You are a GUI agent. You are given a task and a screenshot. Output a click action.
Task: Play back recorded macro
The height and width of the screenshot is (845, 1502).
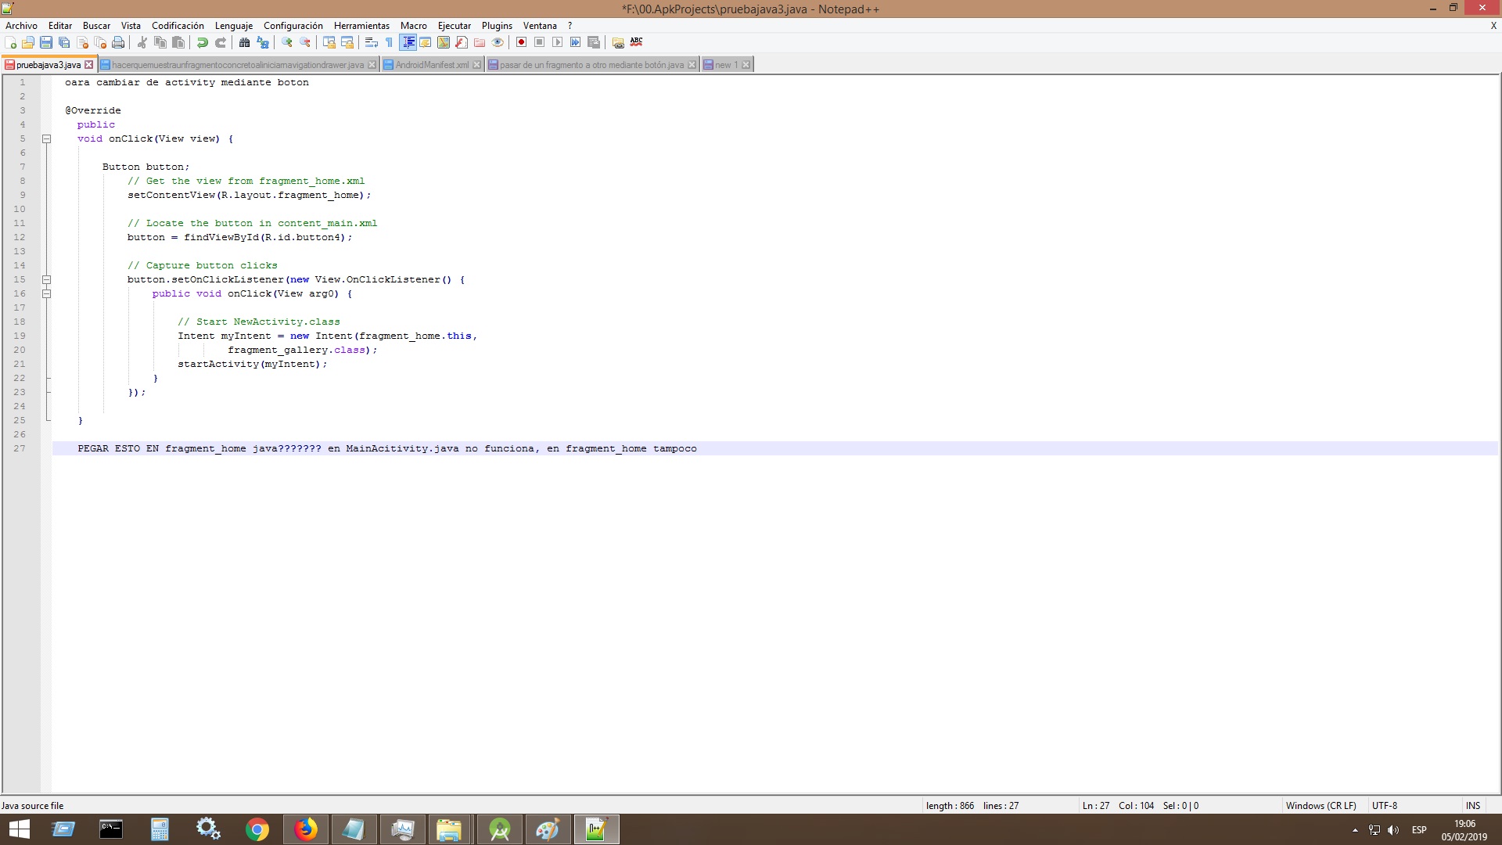click(558, 42)
